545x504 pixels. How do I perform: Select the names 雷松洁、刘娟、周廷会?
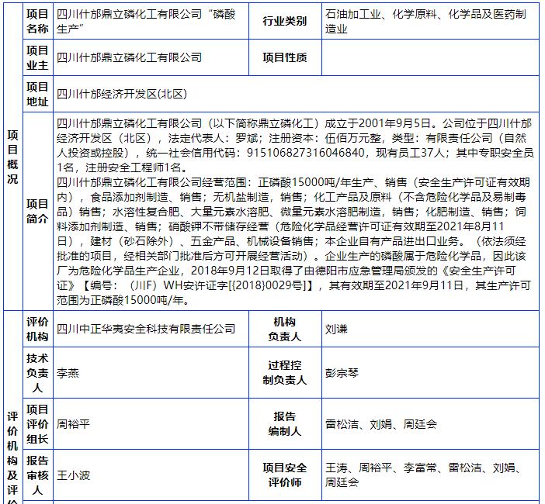point(381,424)
